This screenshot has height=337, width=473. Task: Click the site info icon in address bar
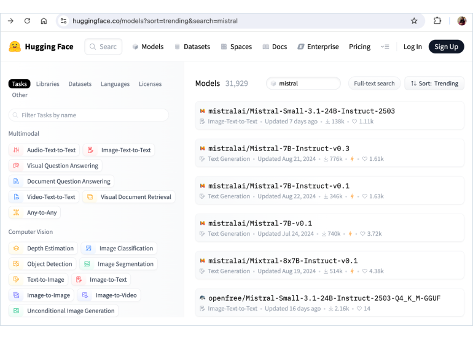tap(63, 21)
